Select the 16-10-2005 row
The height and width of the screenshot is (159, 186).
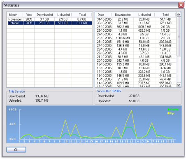pyautogui.click(x=136, y=75)
